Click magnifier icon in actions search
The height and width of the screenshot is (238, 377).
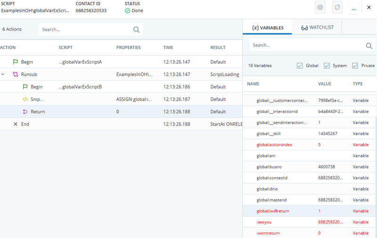coord(136,30)
